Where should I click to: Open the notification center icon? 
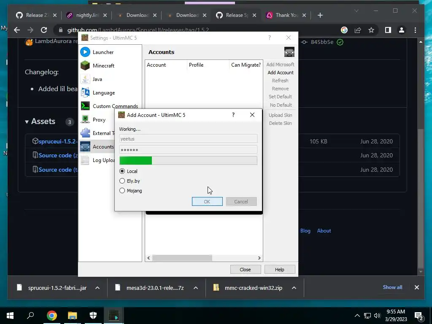pos(418,316)
